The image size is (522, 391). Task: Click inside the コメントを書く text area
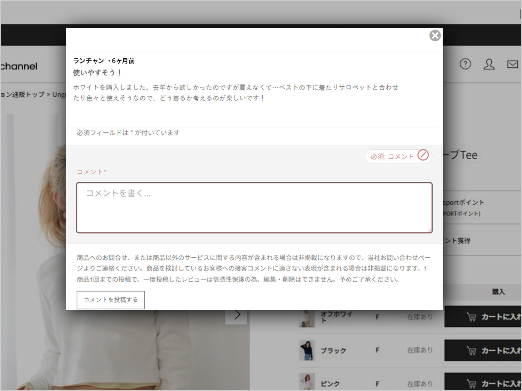click(x=254, y=207)
